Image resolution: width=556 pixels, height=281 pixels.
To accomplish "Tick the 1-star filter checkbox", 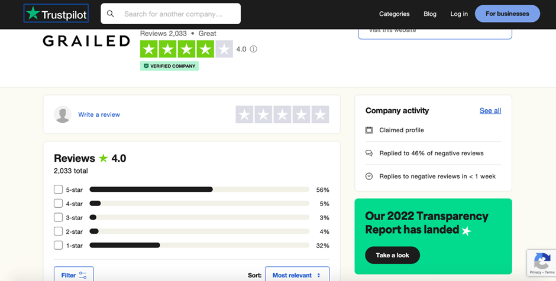I will pos(58,245).
